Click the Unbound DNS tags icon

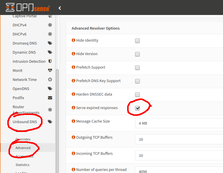tap(50, 122)
